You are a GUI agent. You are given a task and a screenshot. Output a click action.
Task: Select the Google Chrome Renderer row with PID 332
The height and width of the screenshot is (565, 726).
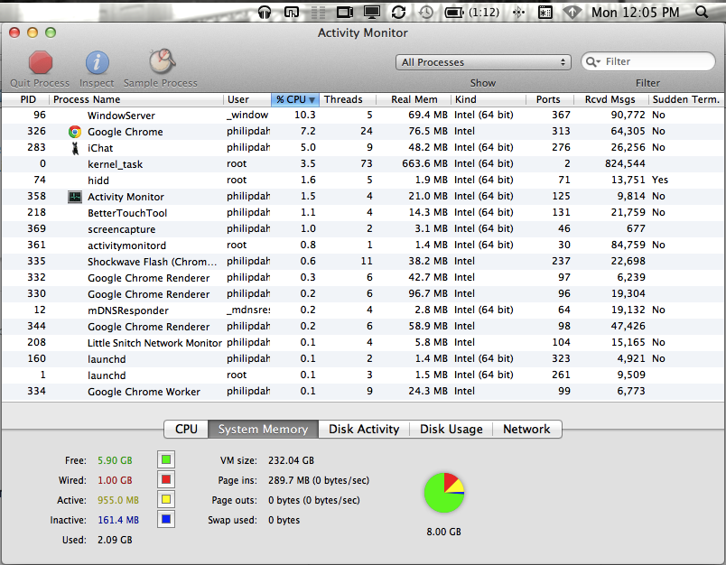[362, 278]
